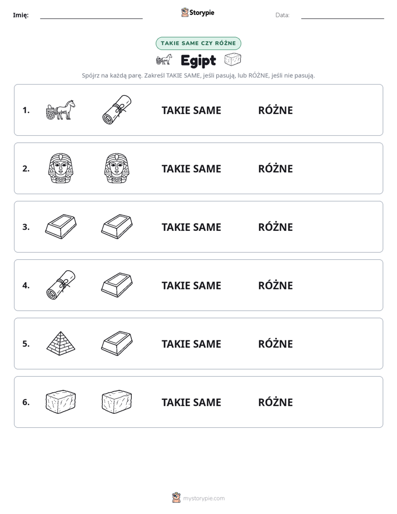The width and height of the screenshot is (397, 514).
Task: Click the Storypie logo at top
Action: pos(198,12)
